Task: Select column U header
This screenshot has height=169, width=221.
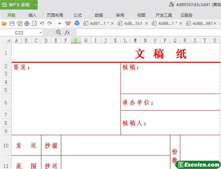Action: point(215,41)
